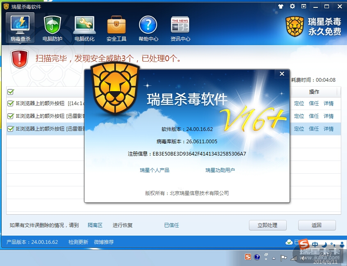This screenshot has width=347, height=266.
Task: Click 详情 for the third threat row
Action: (x=329, y=129)
